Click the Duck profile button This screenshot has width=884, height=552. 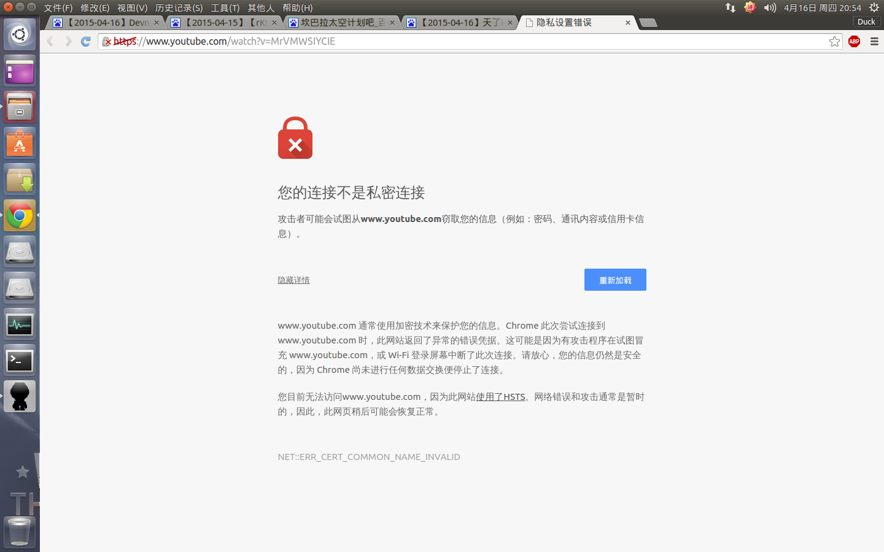click(866, 21)
